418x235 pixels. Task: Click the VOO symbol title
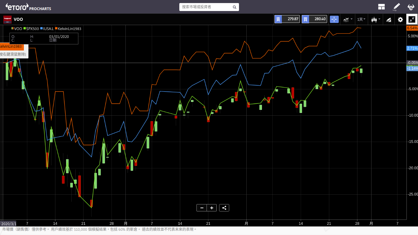click(x=18, y=19)
